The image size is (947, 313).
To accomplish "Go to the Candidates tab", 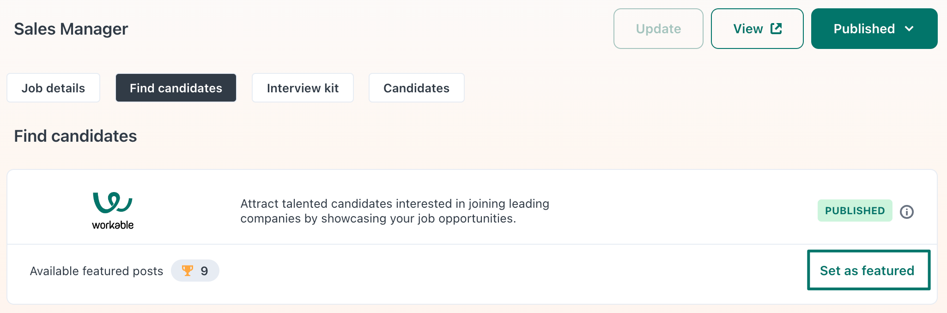I will 416,88.
